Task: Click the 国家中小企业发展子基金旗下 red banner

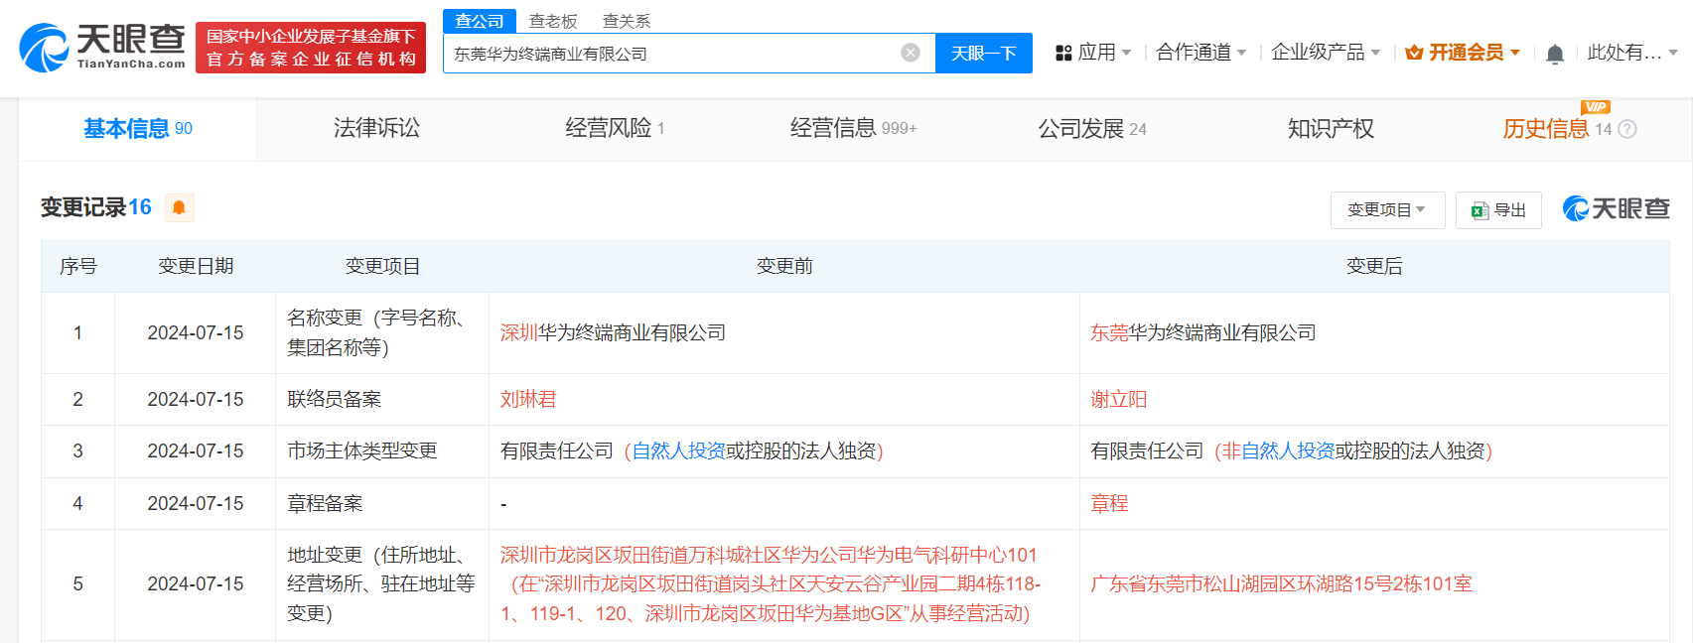Action: 311,48
